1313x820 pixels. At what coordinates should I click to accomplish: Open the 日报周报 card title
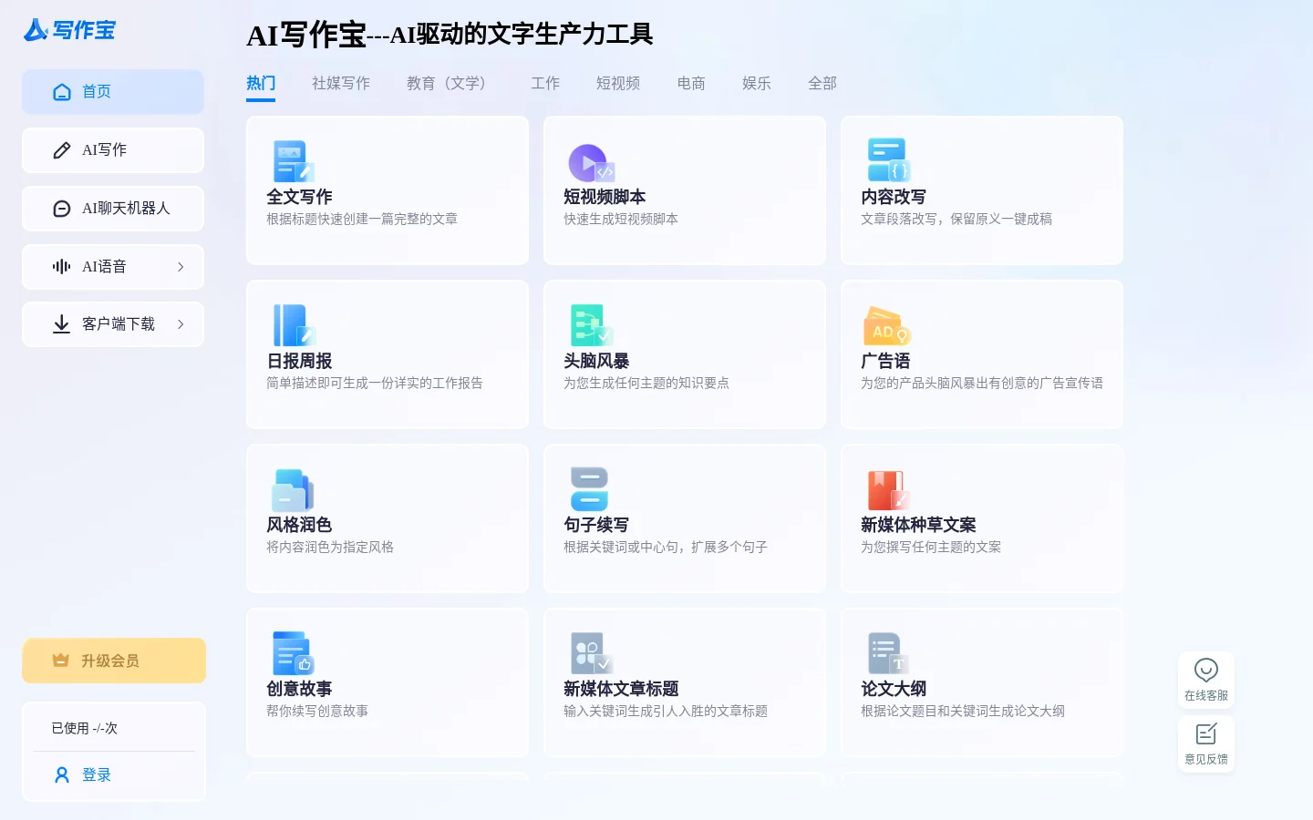click(x=299, y=361)
